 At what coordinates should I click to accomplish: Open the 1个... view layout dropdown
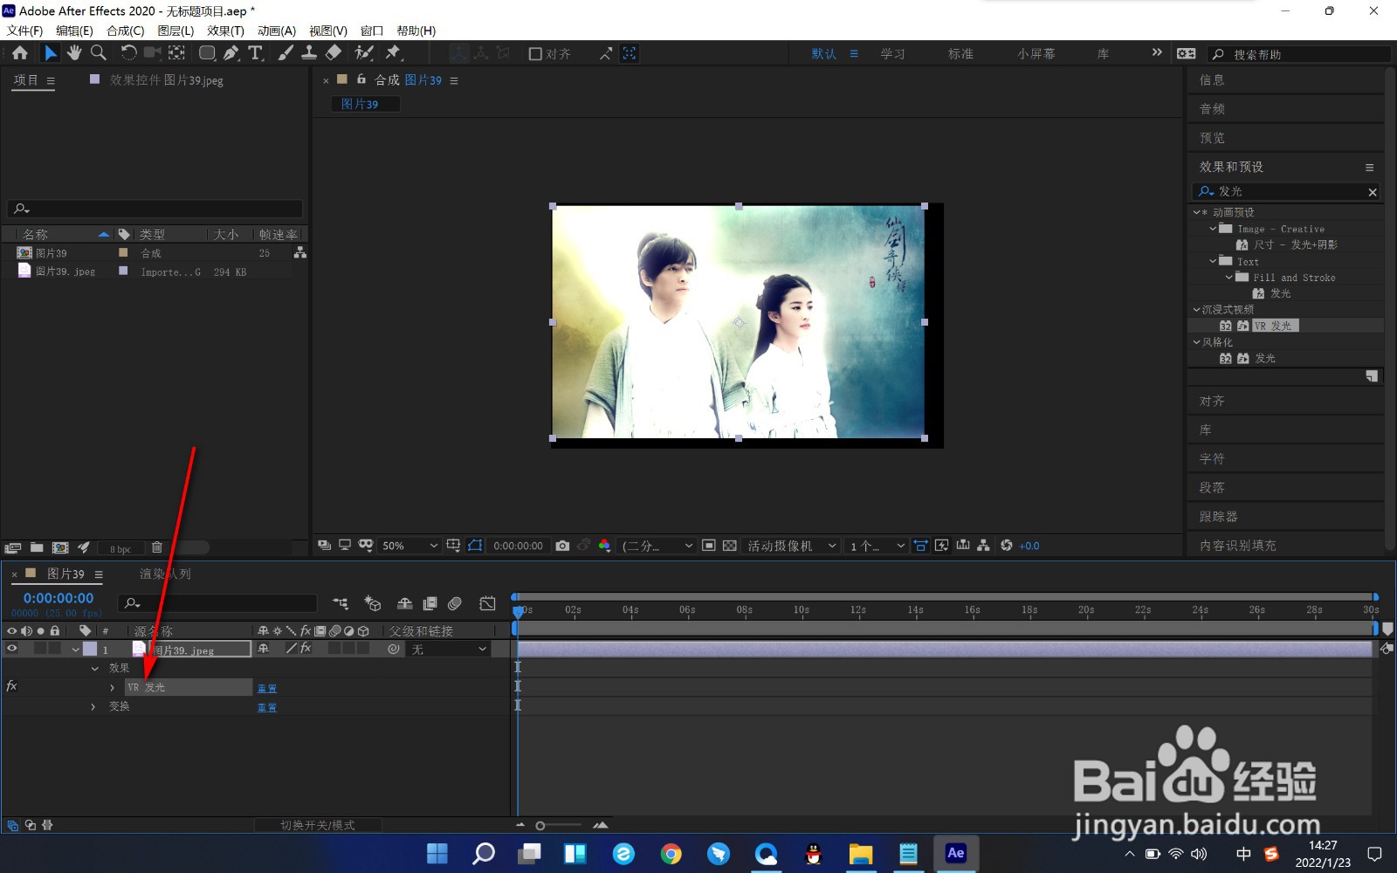click(x=877, y=546)
